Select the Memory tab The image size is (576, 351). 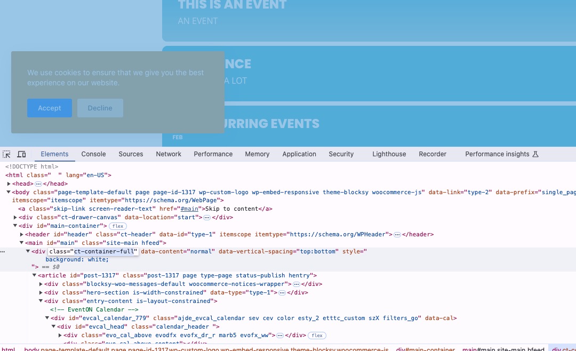click(257, 154)
